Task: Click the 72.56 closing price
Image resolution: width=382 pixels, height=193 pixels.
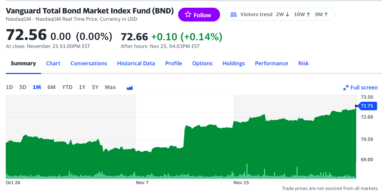Action: (x=26, y=35)
